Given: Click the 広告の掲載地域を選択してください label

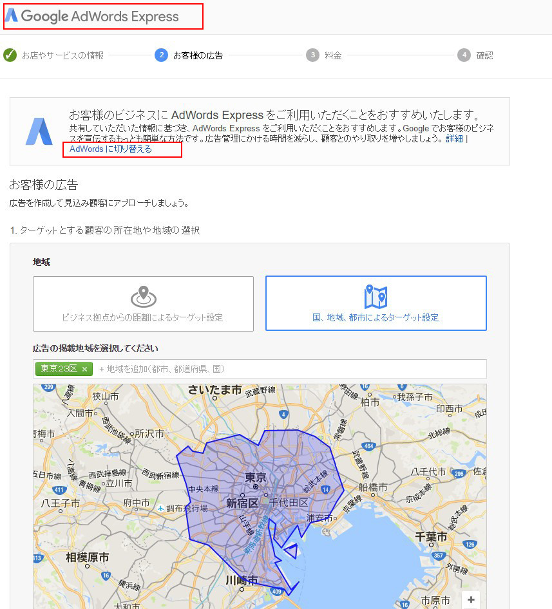Looking at the screenshot, I should click(95, 348).
